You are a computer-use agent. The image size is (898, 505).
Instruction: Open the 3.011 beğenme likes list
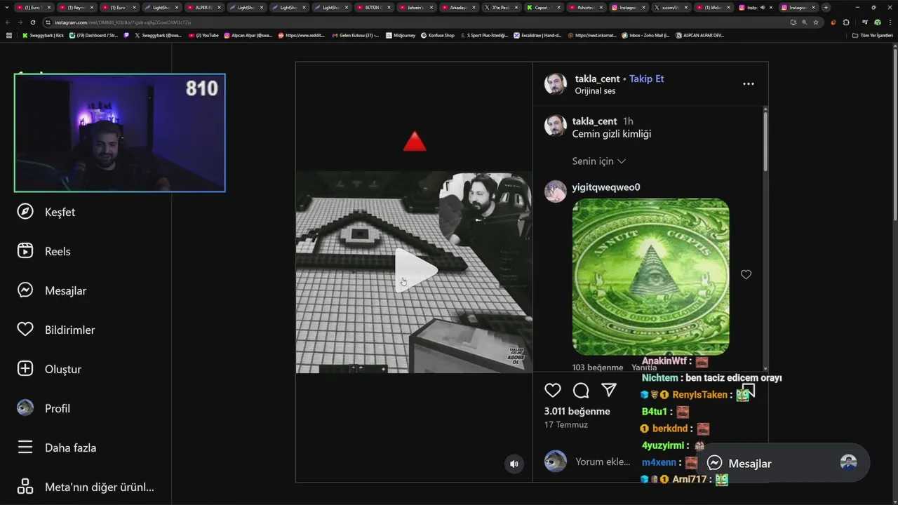577,411
